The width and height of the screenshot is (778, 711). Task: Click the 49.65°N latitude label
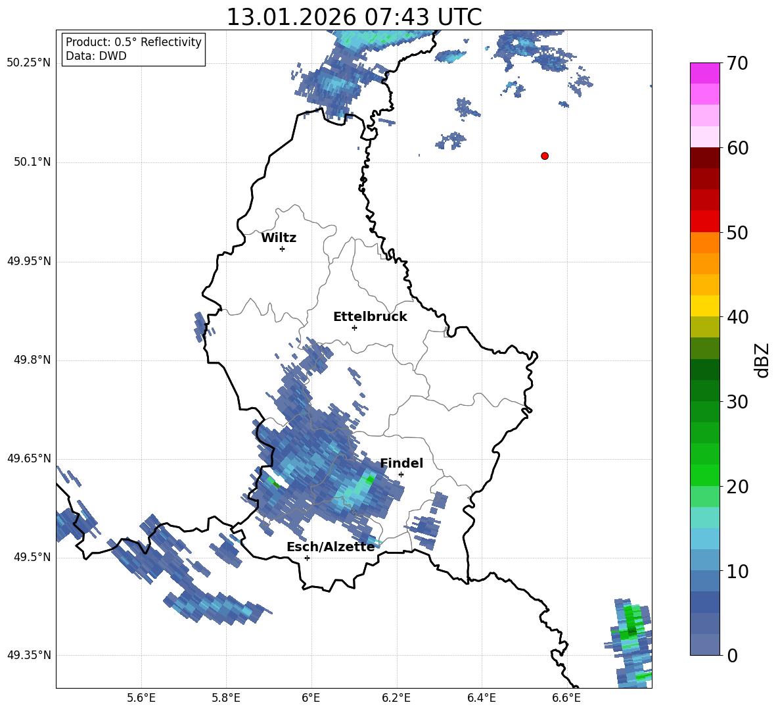[29, 458]
